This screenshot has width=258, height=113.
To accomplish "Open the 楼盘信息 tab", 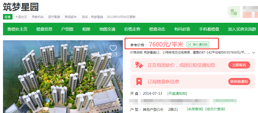I will (44, 29).
